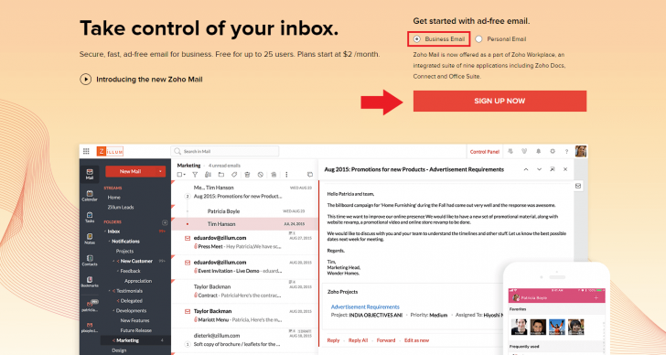
Task: Open the New Mail dropdown arrow
Action: pos(161,172)
